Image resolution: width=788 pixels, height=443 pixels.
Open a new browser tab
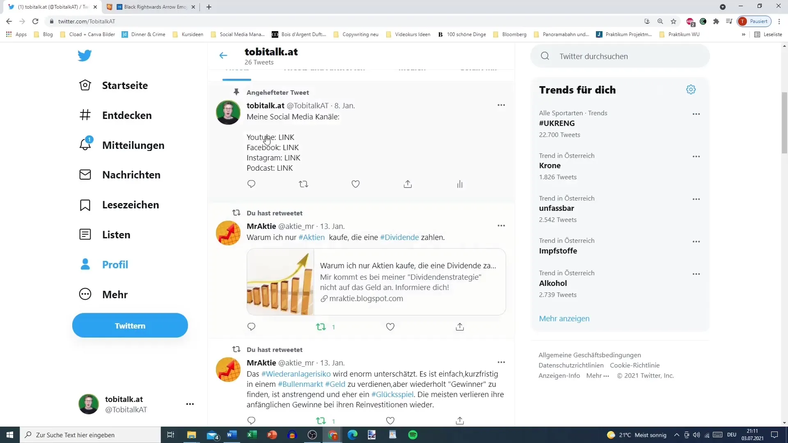pyautogui.click(x=209, y=7)
